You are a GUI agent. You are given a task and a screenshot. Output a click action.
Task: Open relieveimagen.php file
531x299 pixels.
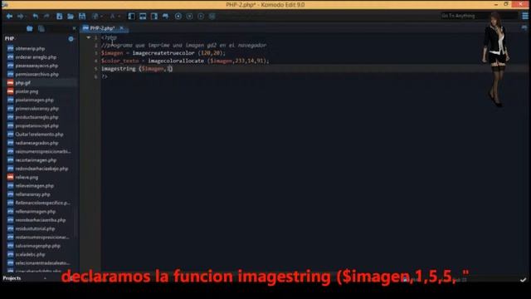[34, 186]
